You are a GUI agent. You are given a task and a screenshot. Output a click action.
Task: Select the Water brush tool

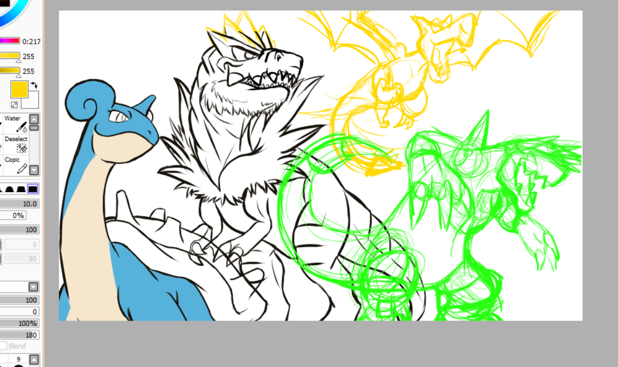(15, 123)
